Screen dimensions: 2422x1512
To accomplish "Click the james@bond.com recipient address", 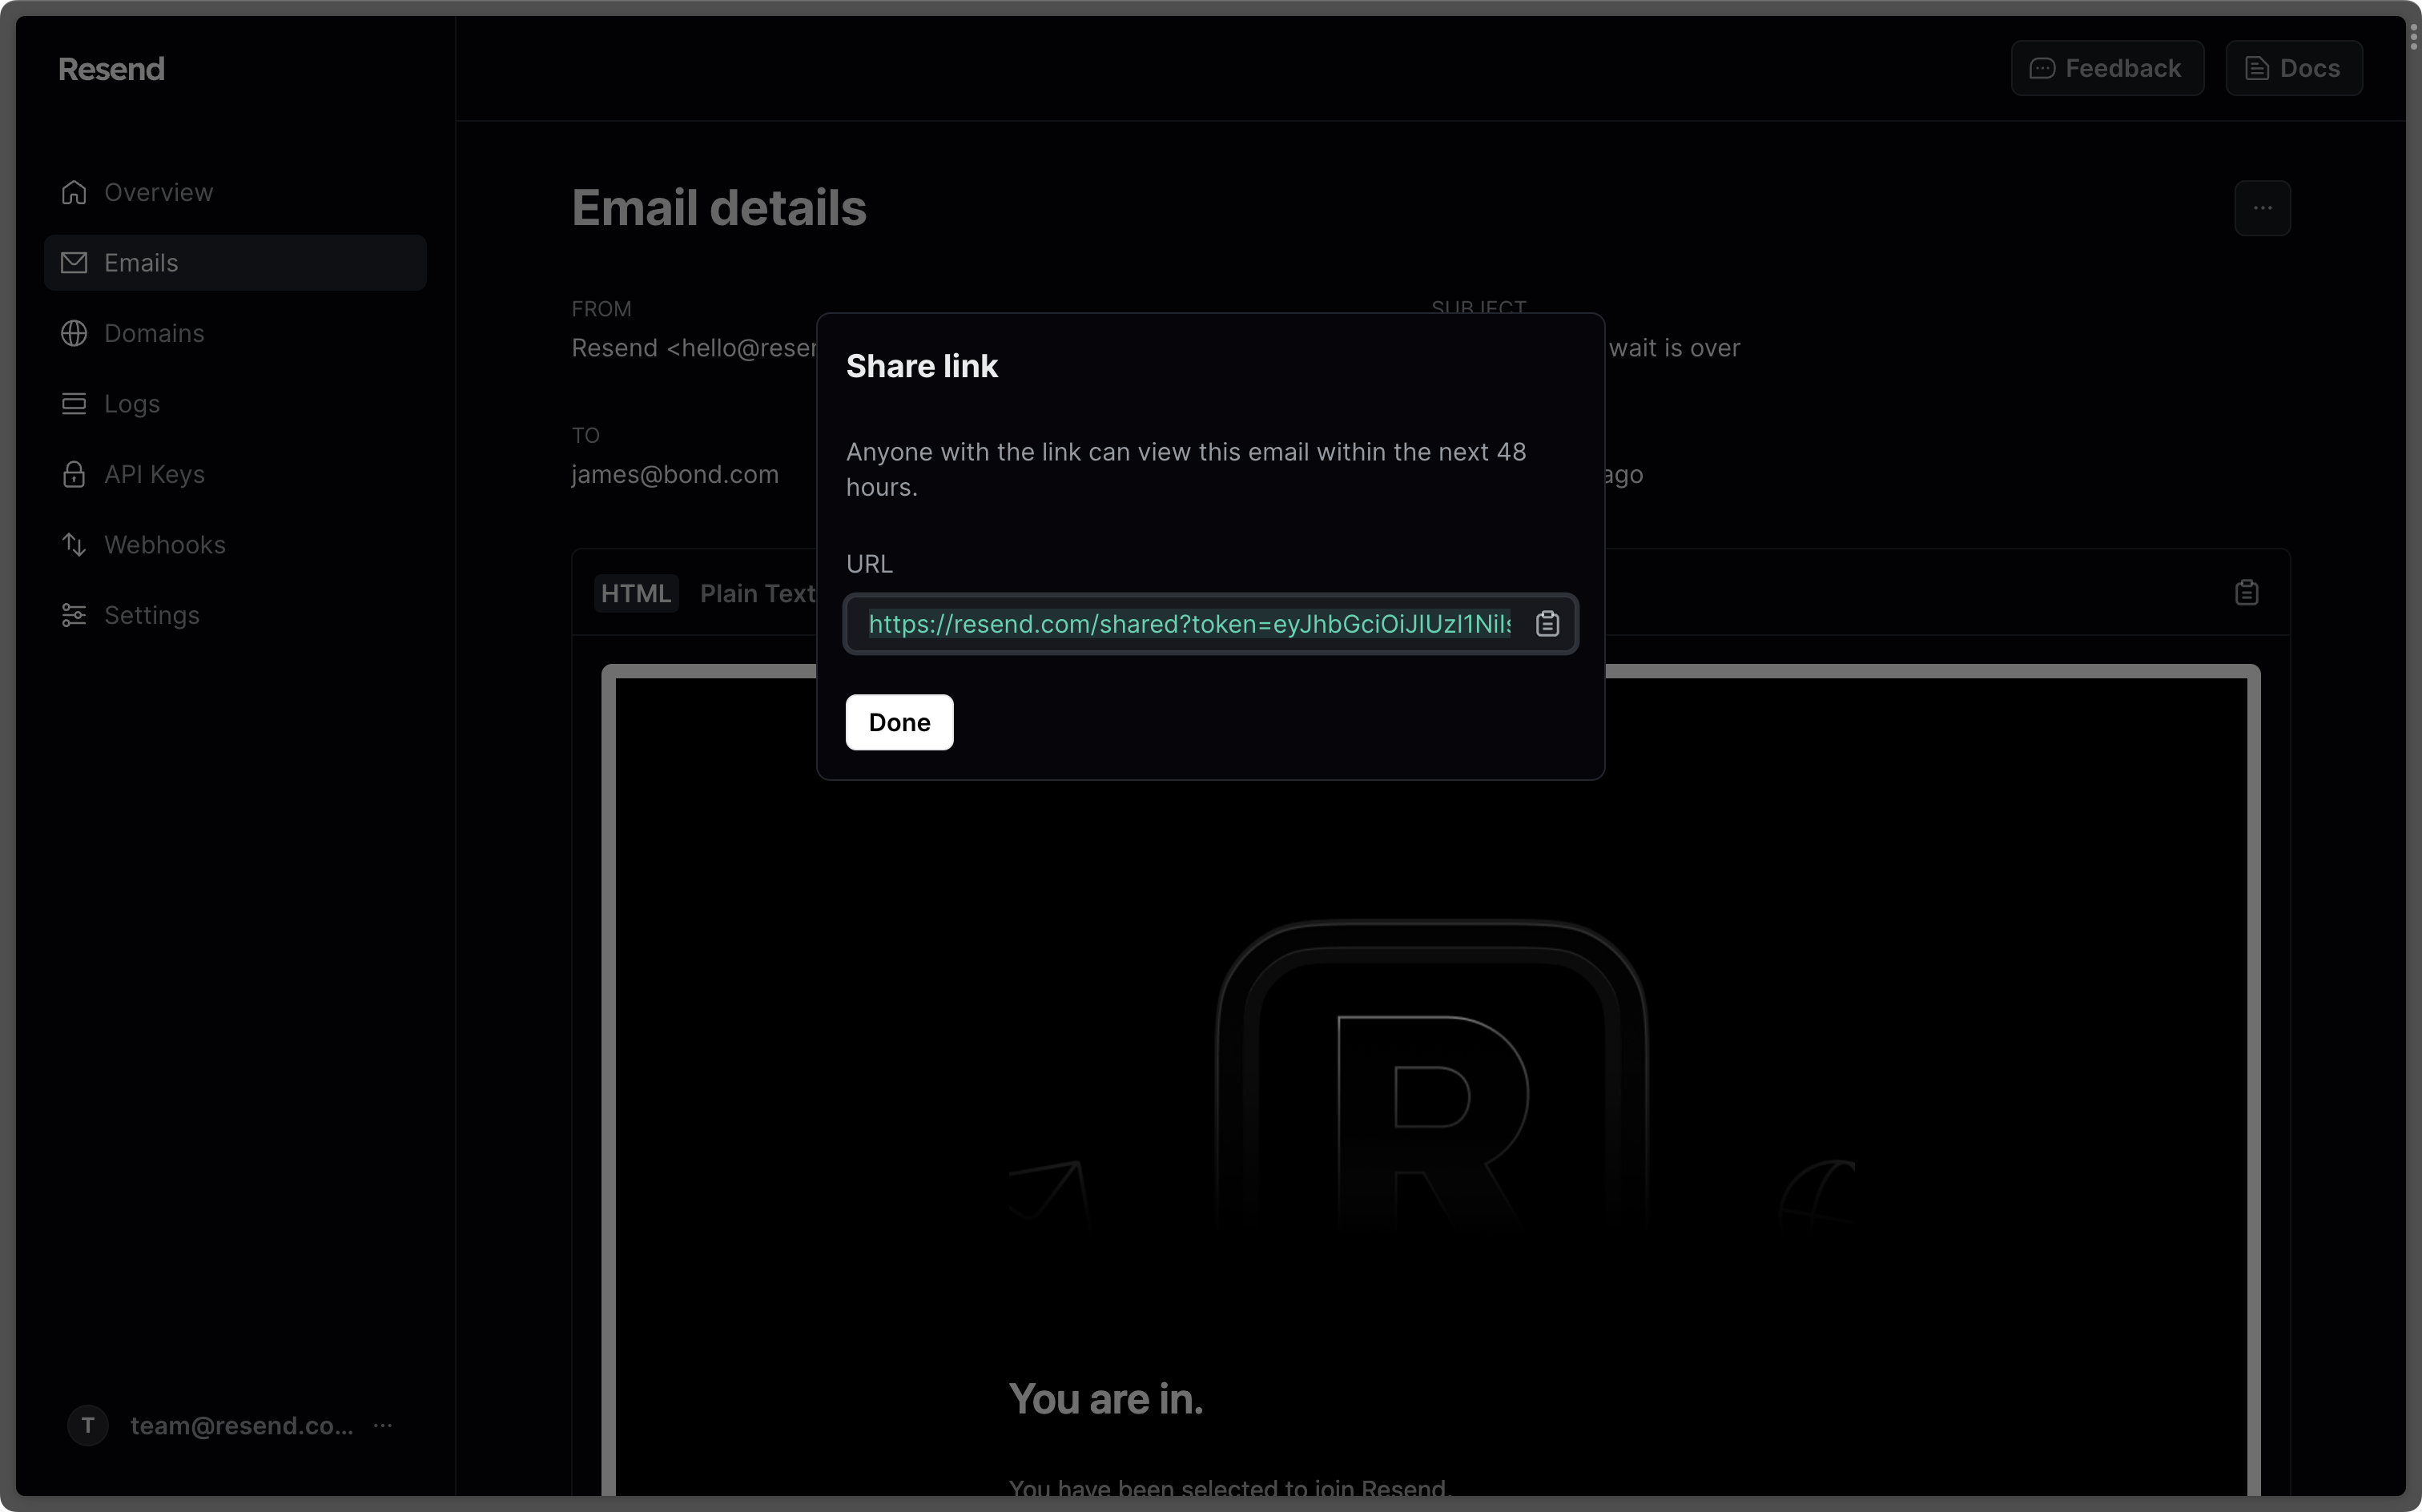I will pyautogui.click(x=675, y=474).
